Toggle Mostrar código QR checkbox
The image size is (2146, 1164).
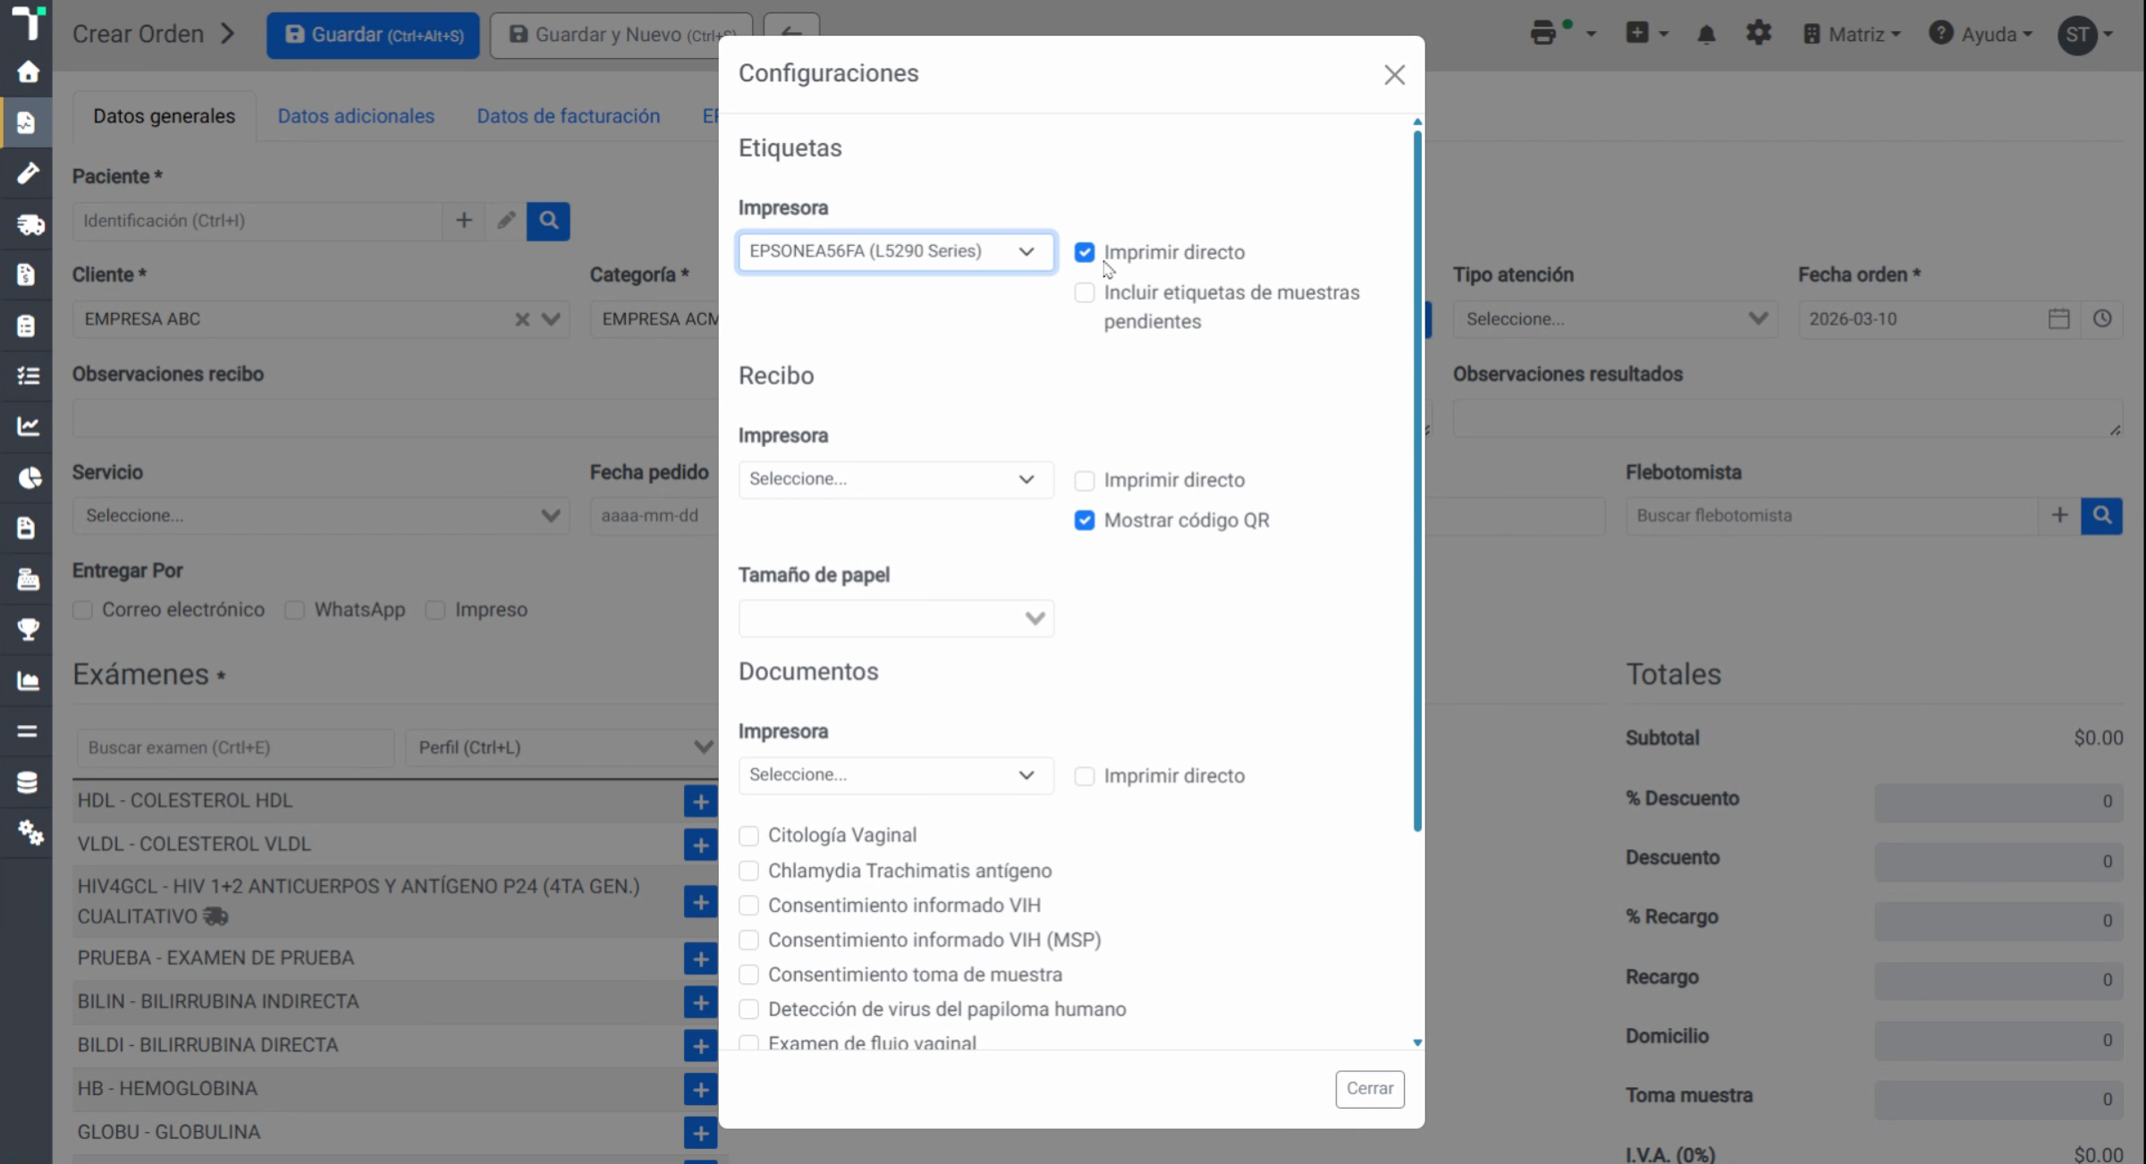click(1085, 520)
